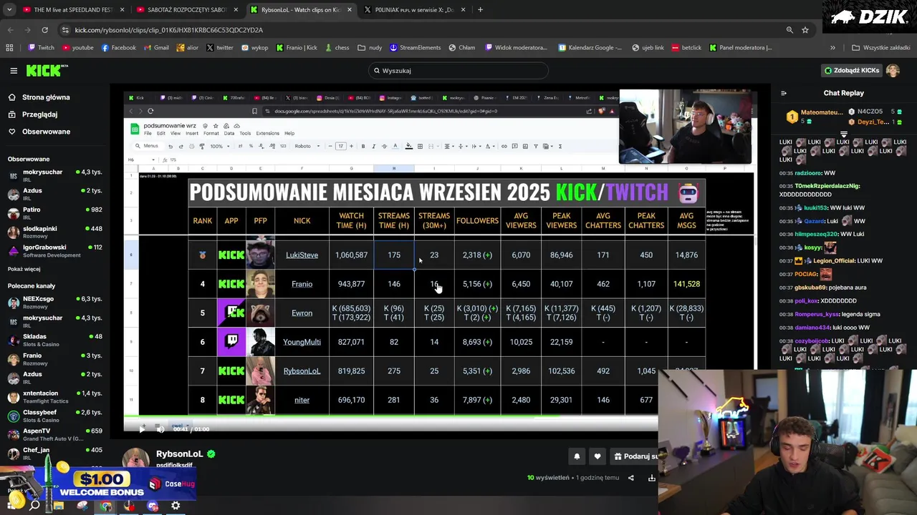Click the Zdobądź KICKs button
The height and width of the screenshot is (515, 917).
[852, 70]
